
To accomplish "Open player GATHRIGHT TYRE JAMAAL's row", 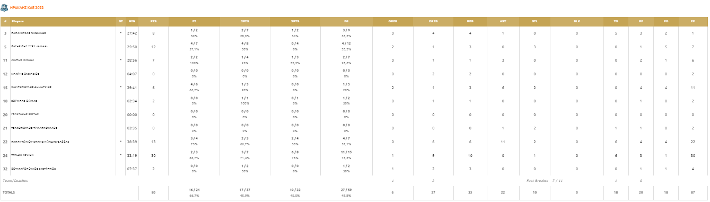I will [x=29, y=46].
